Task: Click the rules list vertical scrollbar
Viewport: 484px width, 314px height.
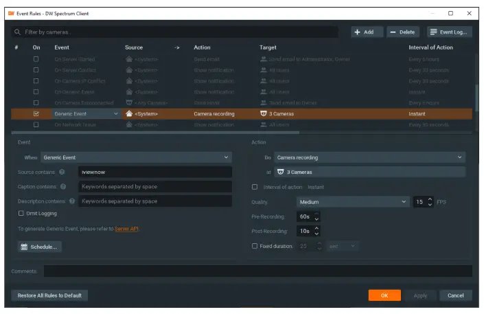Action: pyautogui.click(x=477, y=99)
